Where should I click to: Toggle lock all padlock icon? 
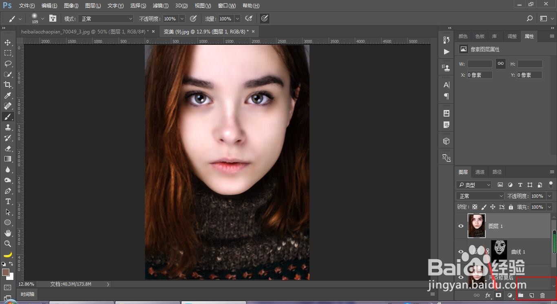511,207
